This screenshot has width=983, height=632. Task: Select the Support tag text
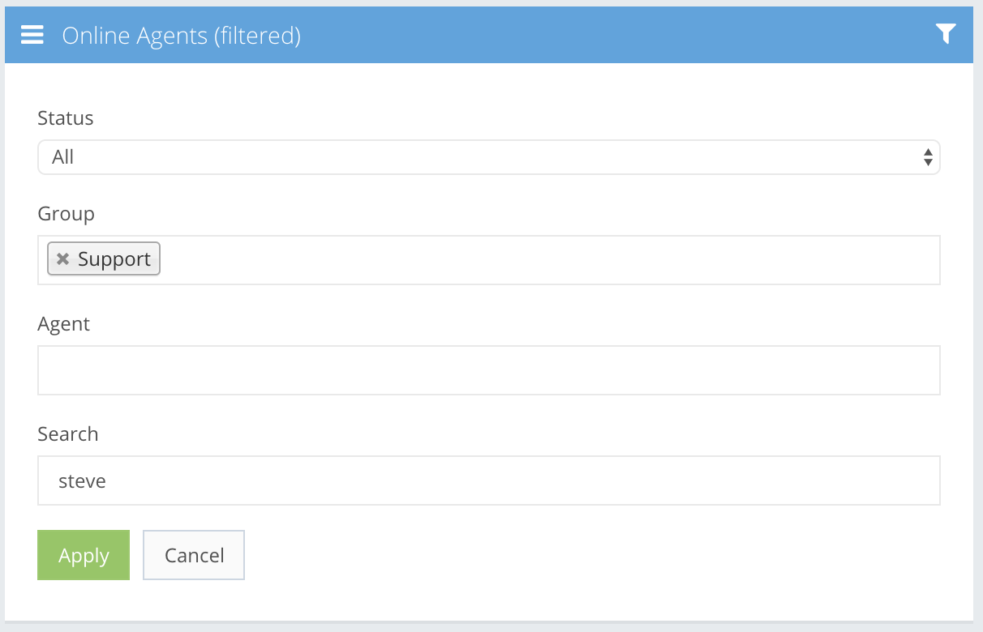coord(114,259)
